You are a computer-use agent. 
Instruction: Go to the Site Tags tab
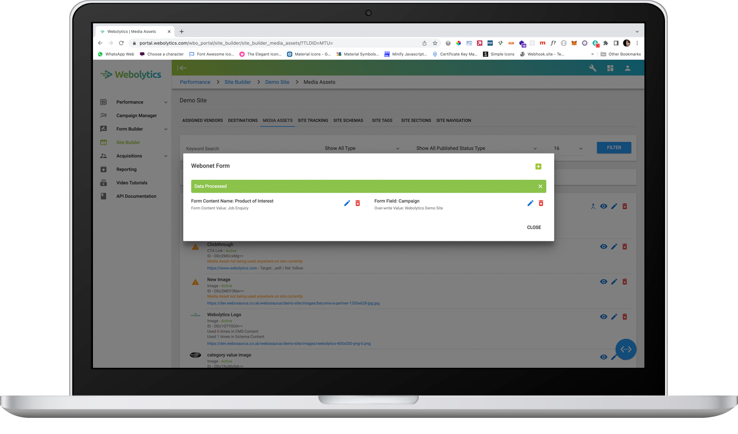(x=382, y=120)
